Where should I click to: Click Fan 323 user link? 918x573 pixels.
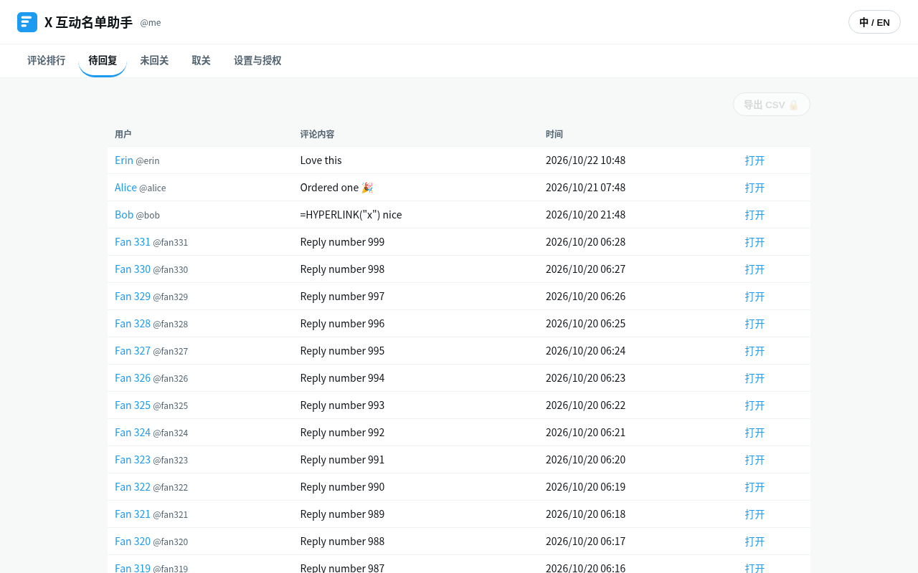point(133,460)
